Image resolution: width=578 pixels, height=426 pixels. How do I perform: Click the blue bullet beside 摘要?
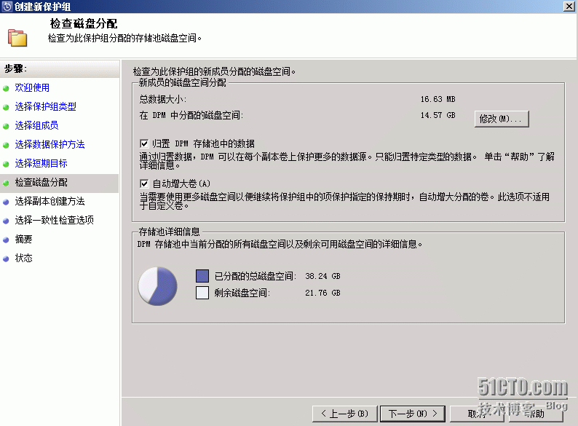coord(6,240)
